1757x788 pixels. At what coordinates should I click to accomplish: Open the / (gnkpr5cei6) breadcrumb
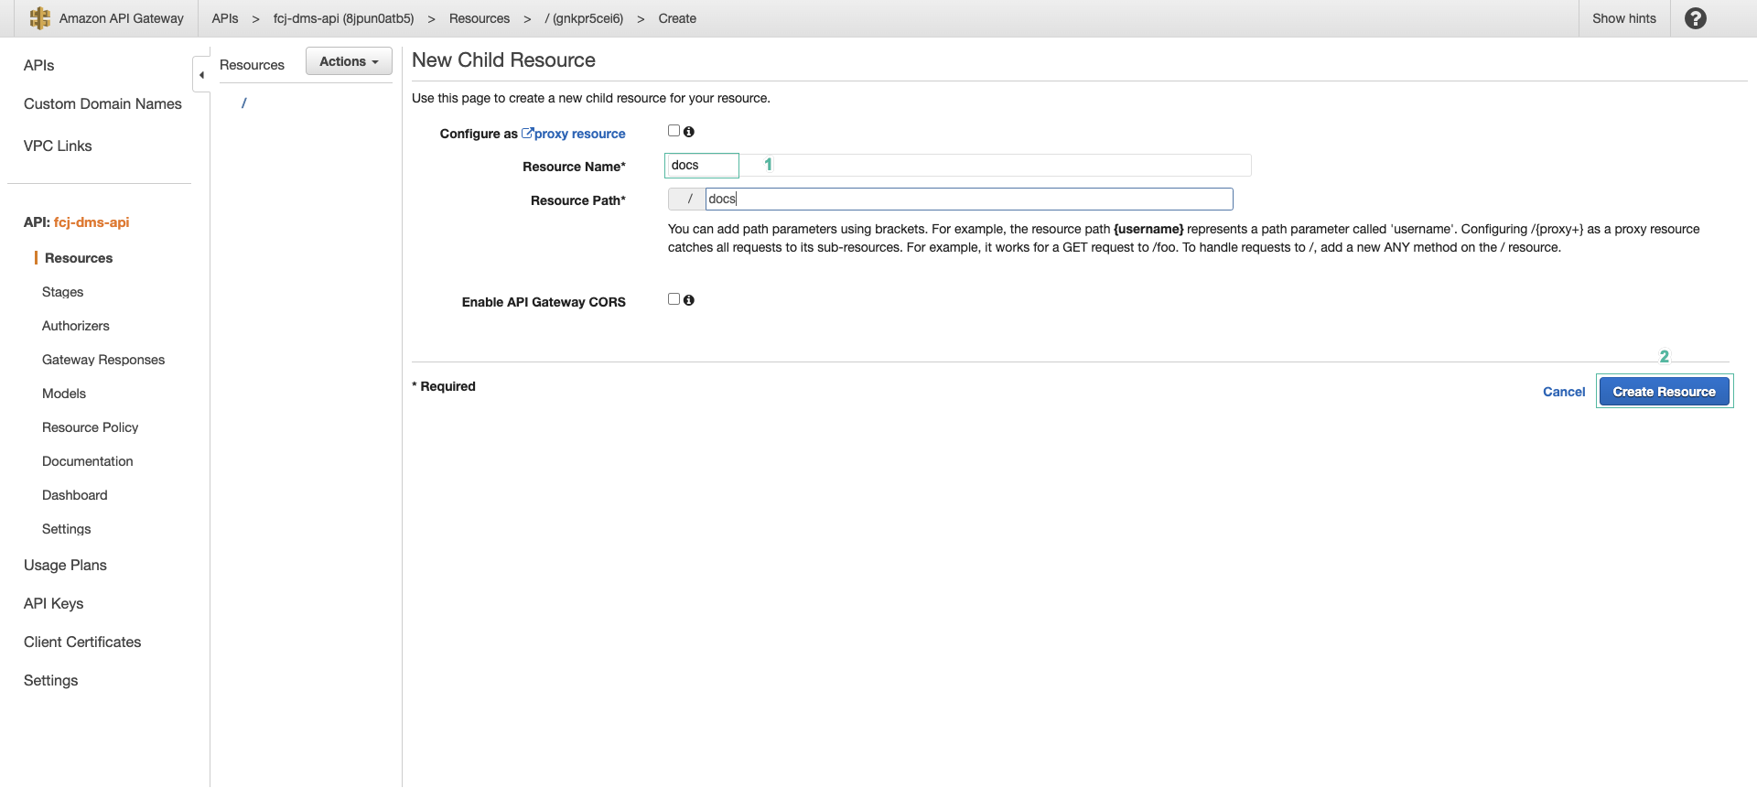point(584,18)
